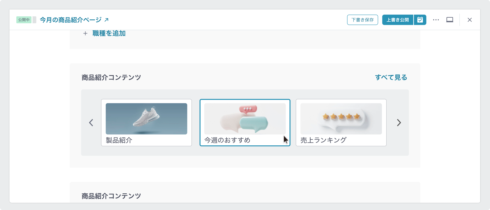Click the speech bubbles image
This screenshot has height=210, width=490.
point(245,119)
